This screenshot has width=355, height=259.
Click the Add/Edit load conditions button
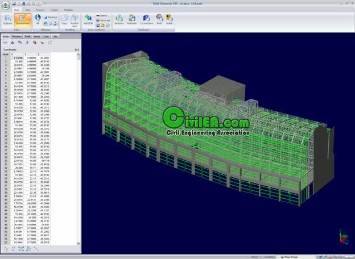click(x=88, y=19)
